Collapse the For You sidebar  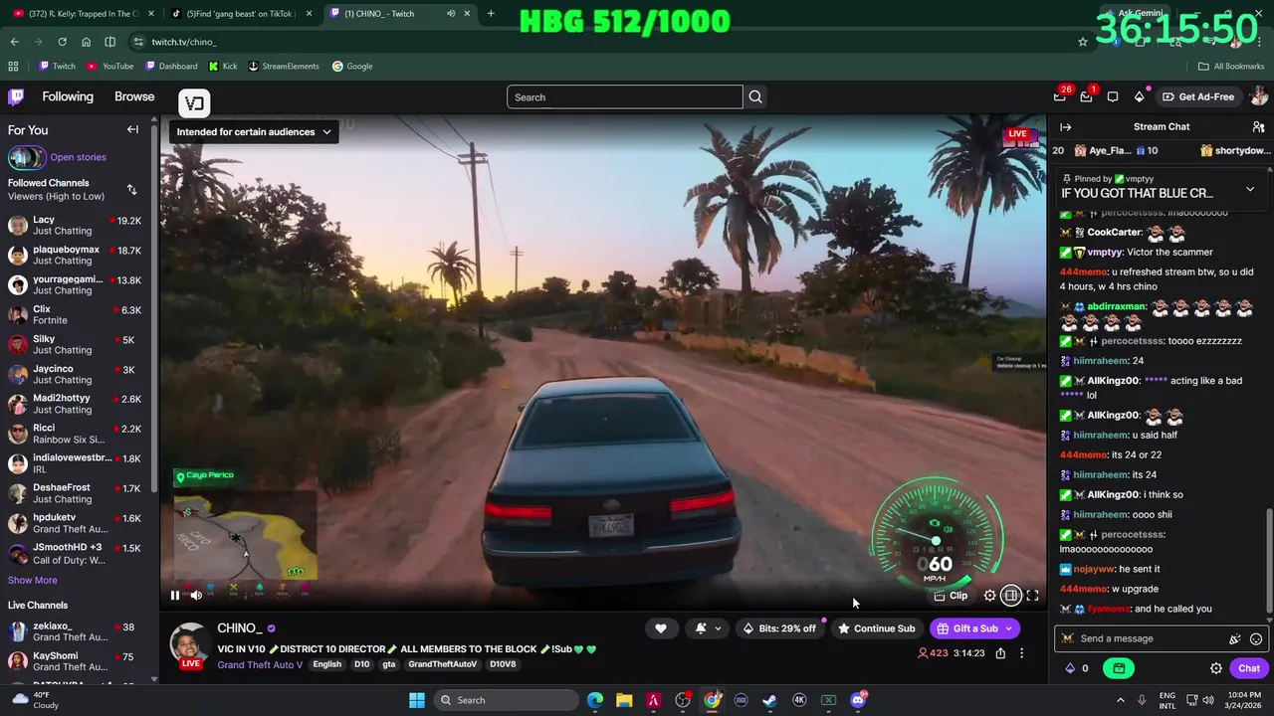(132, 129)
